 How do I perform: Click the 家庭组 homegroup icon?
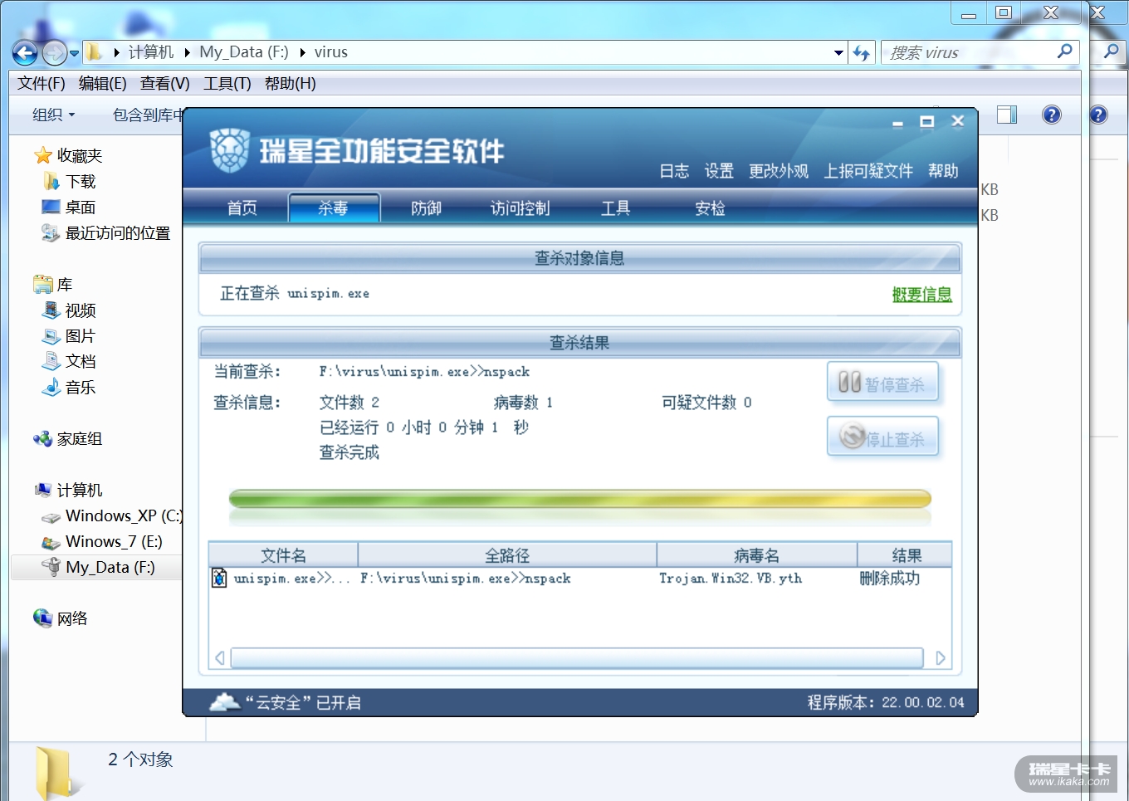43,438
